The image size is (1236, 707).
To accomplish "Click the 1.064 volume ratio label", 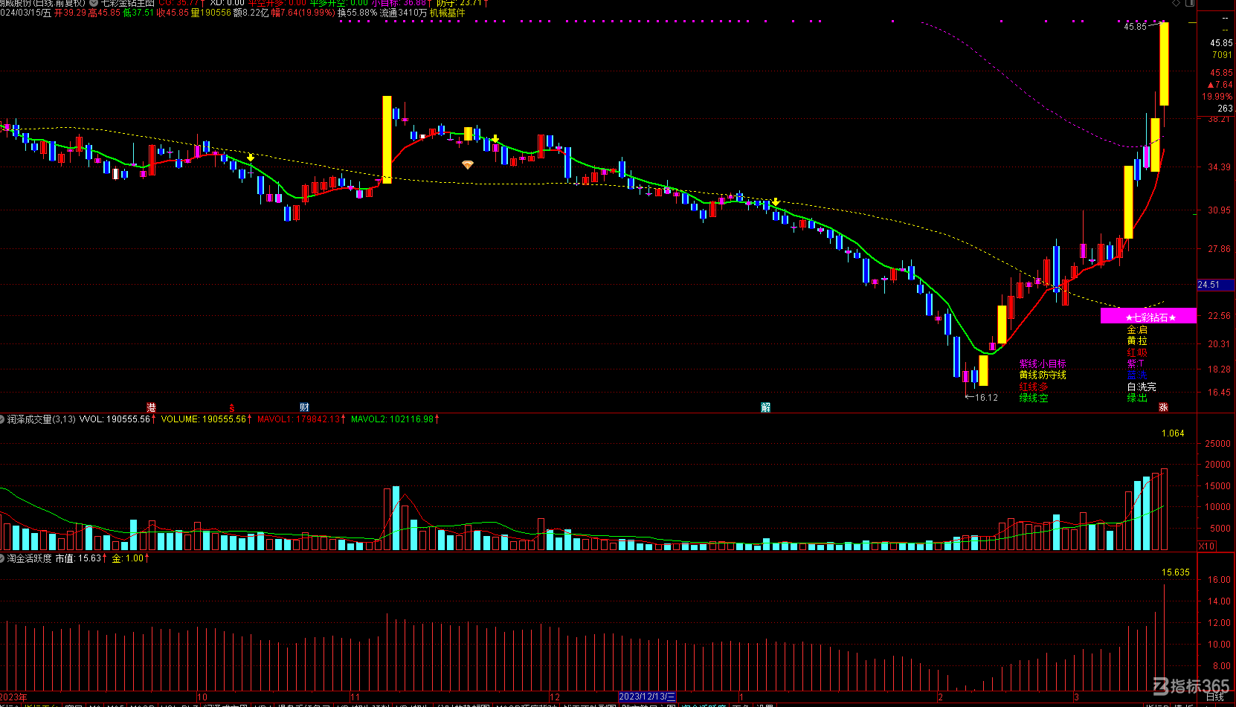I will tap(1173, 433).
